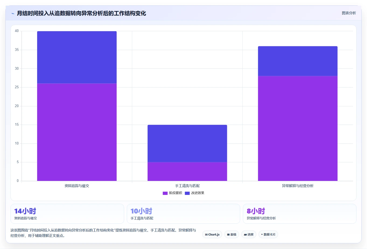Click the 改进效果 legend label text
Screen dimensions: 367x249
[x=198, y=193]
